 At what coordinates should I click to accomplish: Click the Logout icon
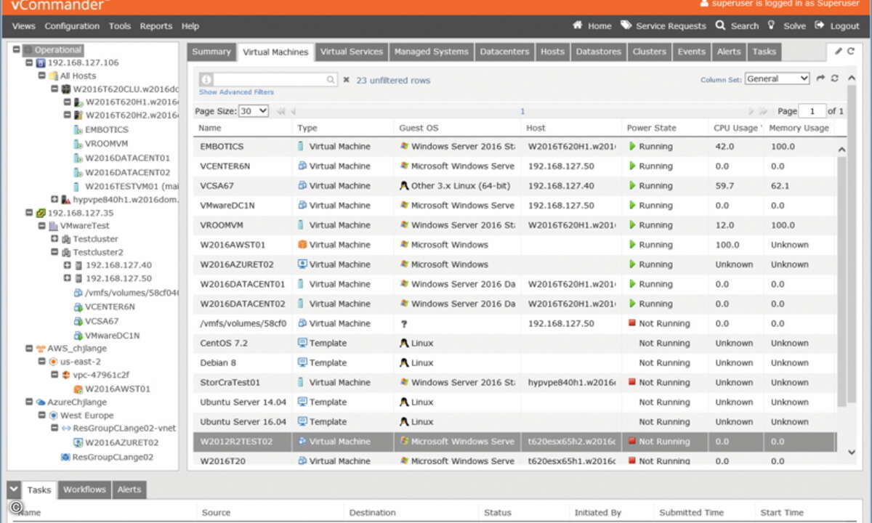pos(819,25)
